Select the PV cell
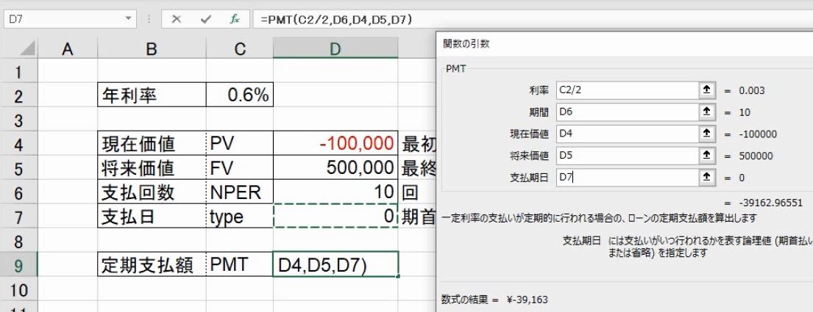 click(240, 143)
